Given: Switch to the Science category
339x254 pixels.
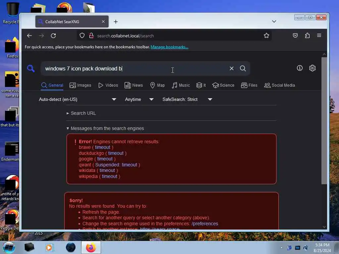Looking at the screenshot, I should 223,85.
